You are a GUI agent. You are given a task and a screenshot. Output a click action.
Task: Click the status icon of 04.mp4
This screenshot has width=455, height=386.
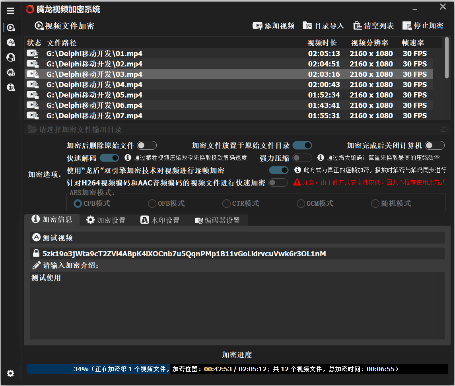(33, 84)
